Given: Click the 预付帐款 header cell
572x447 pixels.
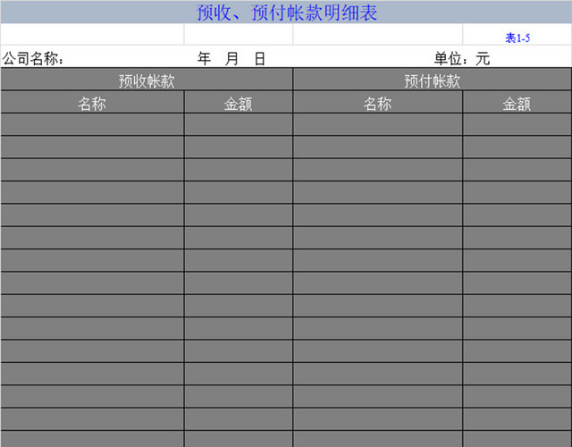Looking at the screenshot, I should (x=433, y=80).
